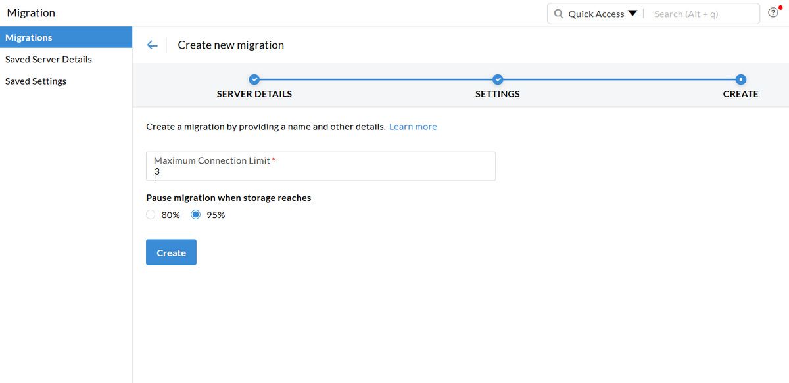Click the progress bar between Settings and Create
The height and width of the screenshot is (383, 789).
tap(618, 79)
